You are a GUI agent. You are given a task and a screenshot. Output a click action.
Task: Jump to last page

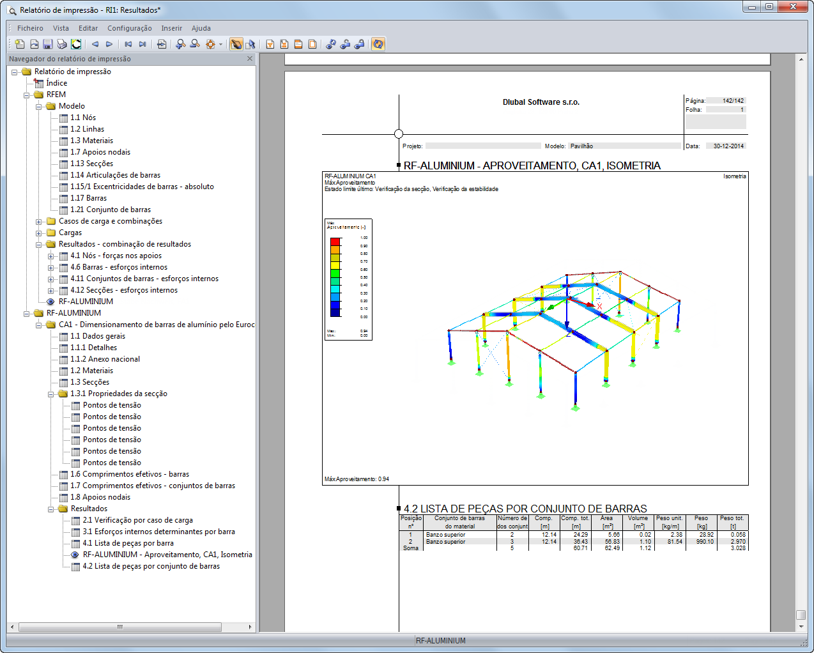click(142, 44)
